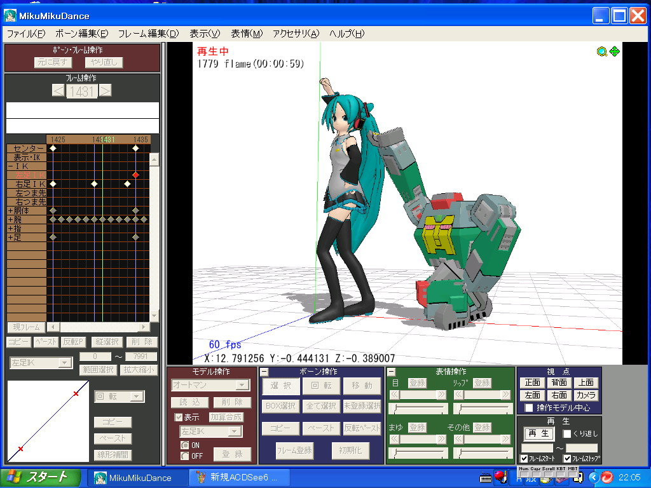Uncheck the フレームストップ checkbox
Image resolution: width=651 pixels, height=488 pixels.
[567, 459]
